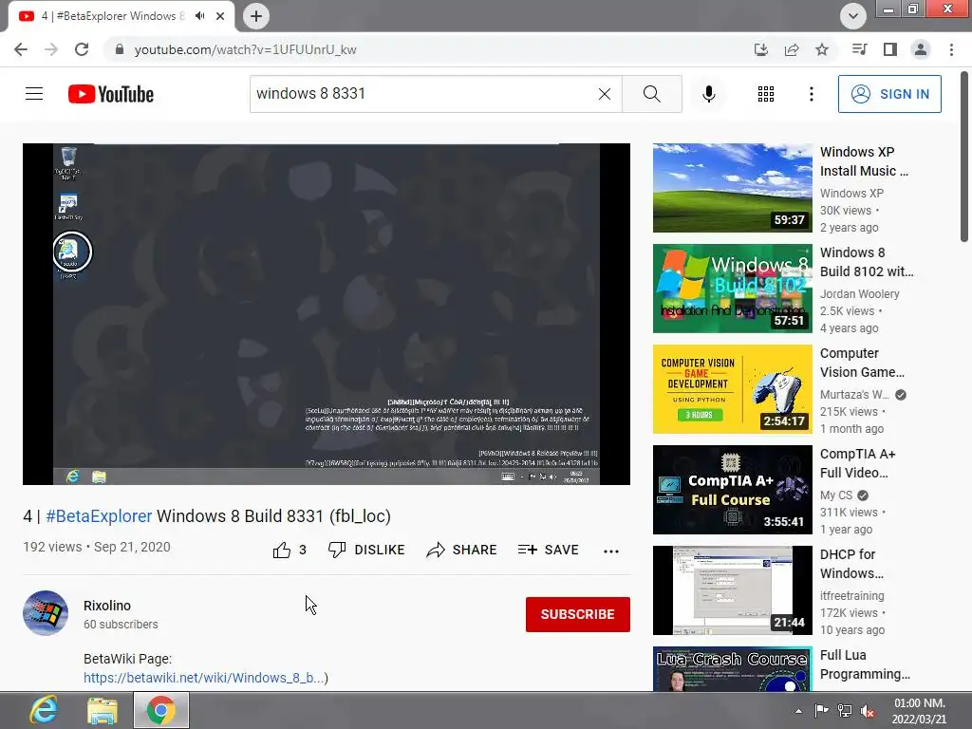Bookmark this tab with the star
Screen dimensions: 972x729
click(x=822, y=49)
